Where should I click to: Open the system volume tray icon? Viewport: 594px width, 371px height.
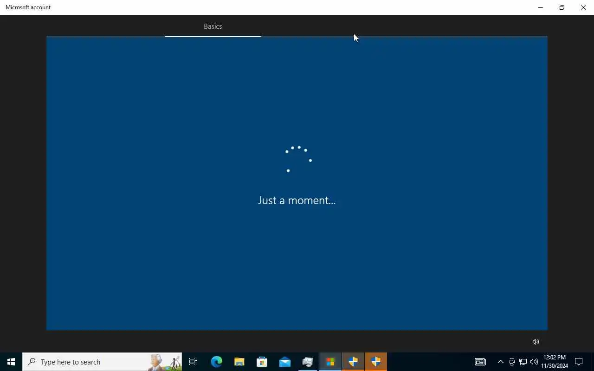point(534,362)
